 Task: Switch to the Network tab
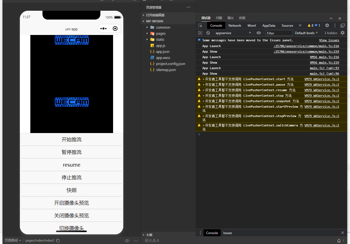pyautogui.click(x=235, y=25)
